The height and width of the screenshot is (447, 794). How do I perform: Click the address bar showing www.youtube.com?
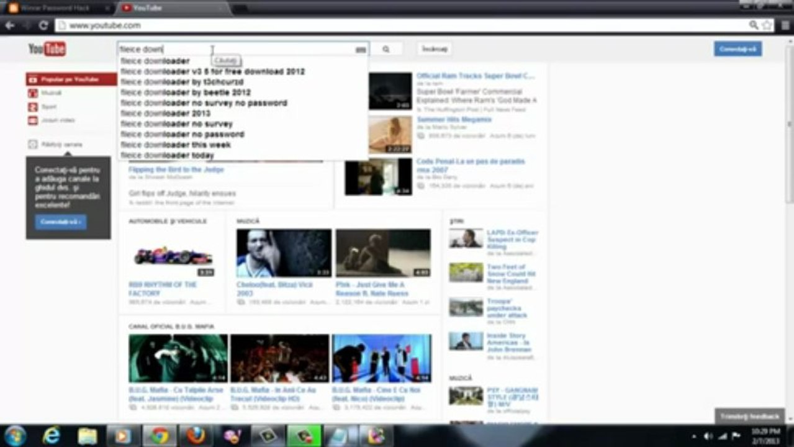pos(400,25)
